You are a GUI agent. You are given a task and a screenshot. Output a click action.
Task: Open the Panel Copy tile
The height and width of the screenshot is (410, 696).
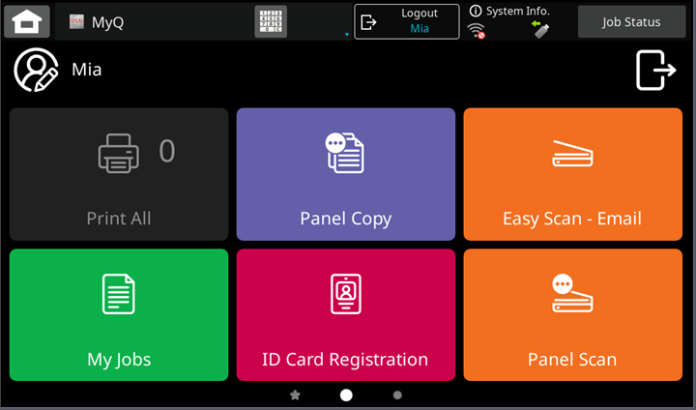tap(345, 174)
